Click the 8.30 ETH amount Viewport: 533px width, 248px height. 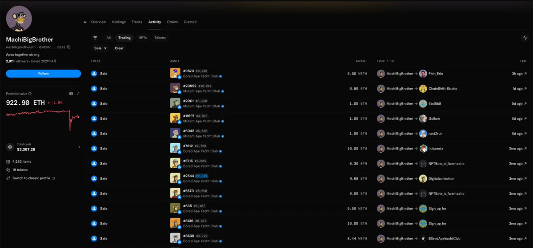(358, 164)
